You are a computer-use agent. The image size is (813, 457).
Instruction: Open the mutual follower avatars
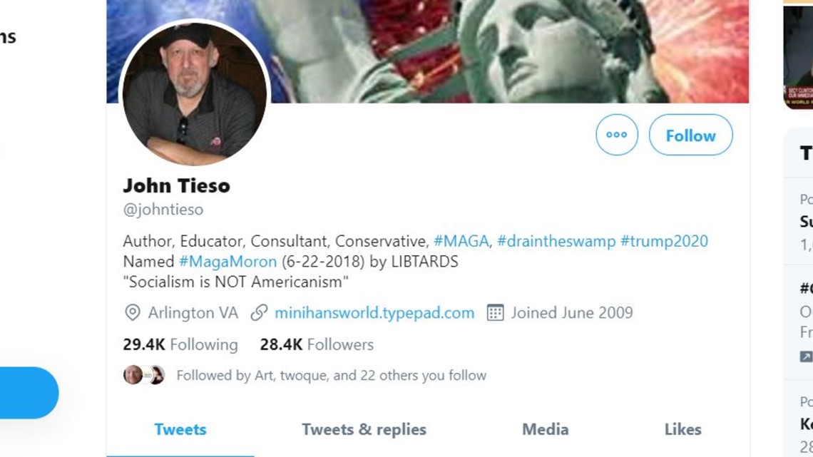click(x=143, y=374)
